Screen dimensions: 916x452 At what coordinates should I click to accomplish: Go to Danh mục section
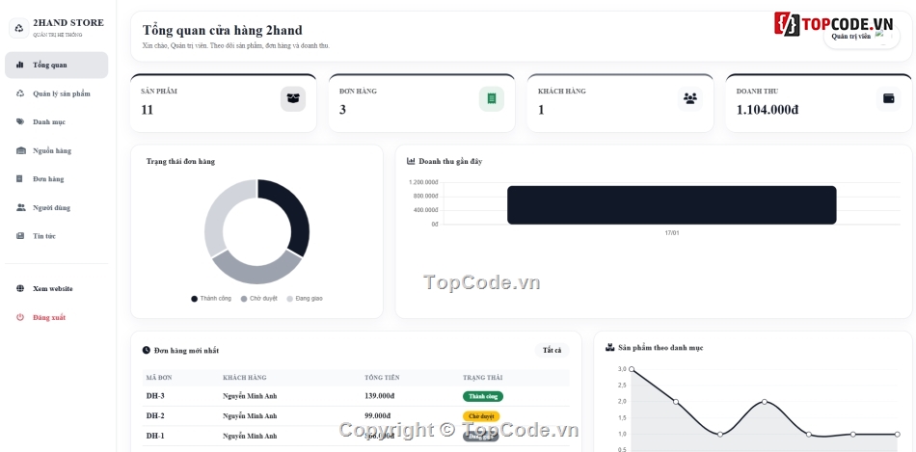click(56, 122)
